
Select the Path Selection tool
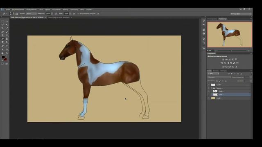(x=2, y=49)
